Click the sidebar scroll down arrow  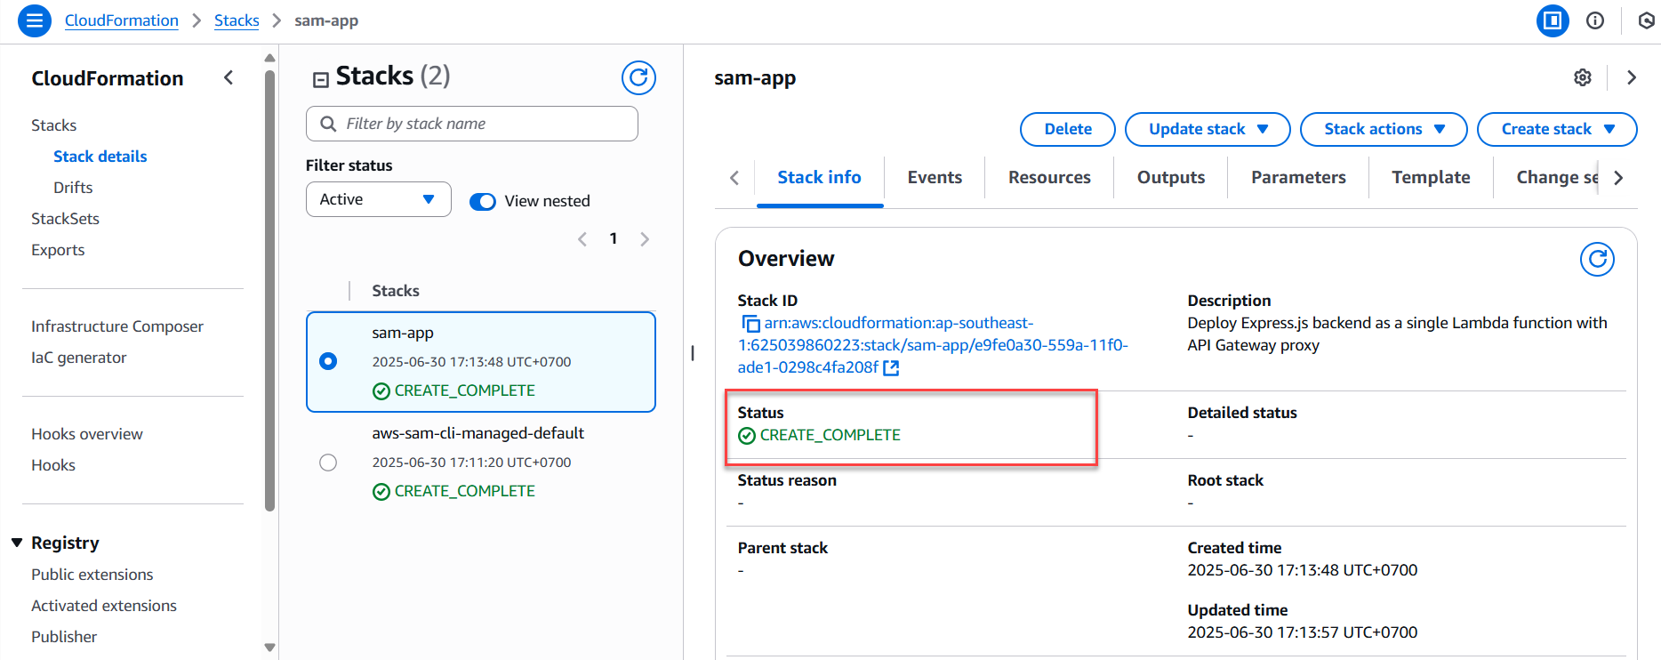point(270,648)
